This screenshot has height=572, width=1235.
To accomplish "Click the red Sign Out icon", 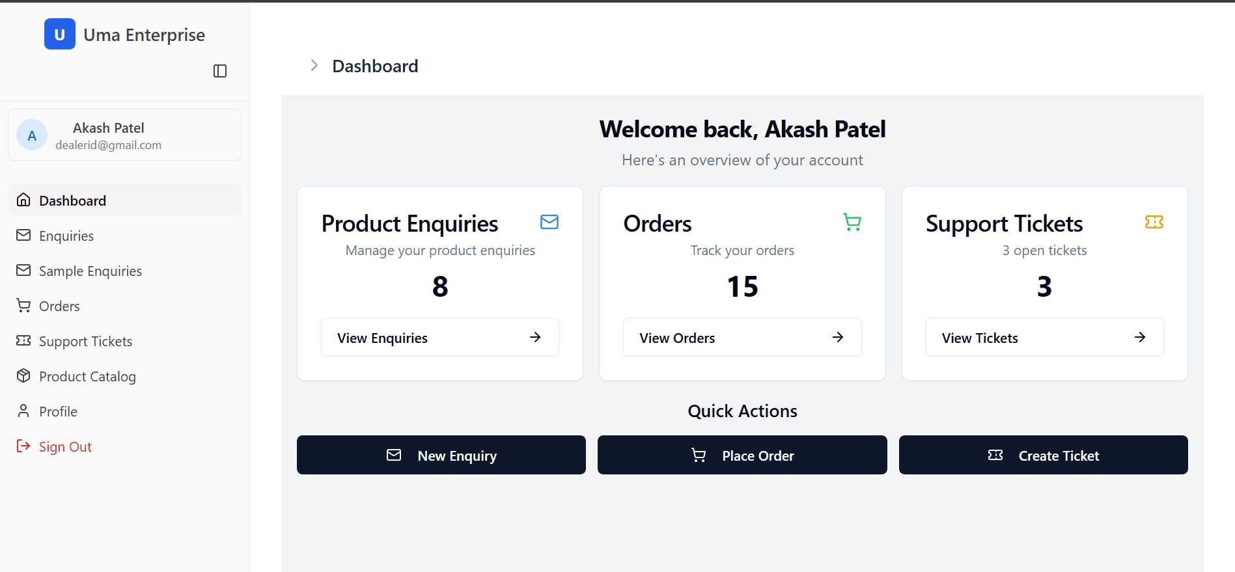I will click(x=23, y=446).
